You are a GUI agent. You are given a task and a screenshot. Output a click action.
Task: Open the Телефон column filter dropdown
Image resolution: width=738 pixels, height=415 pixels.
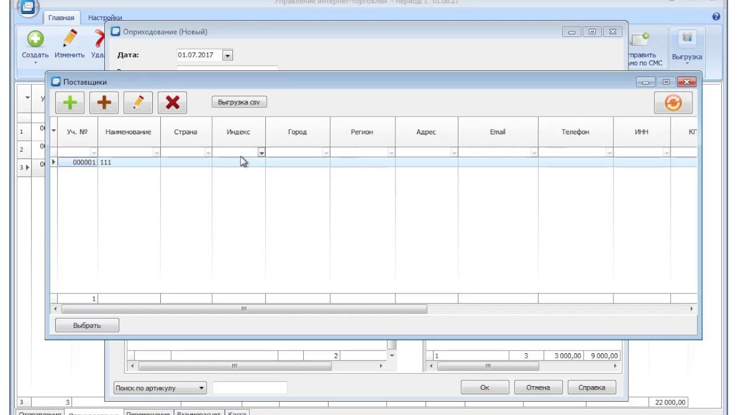tap(609, 153)
